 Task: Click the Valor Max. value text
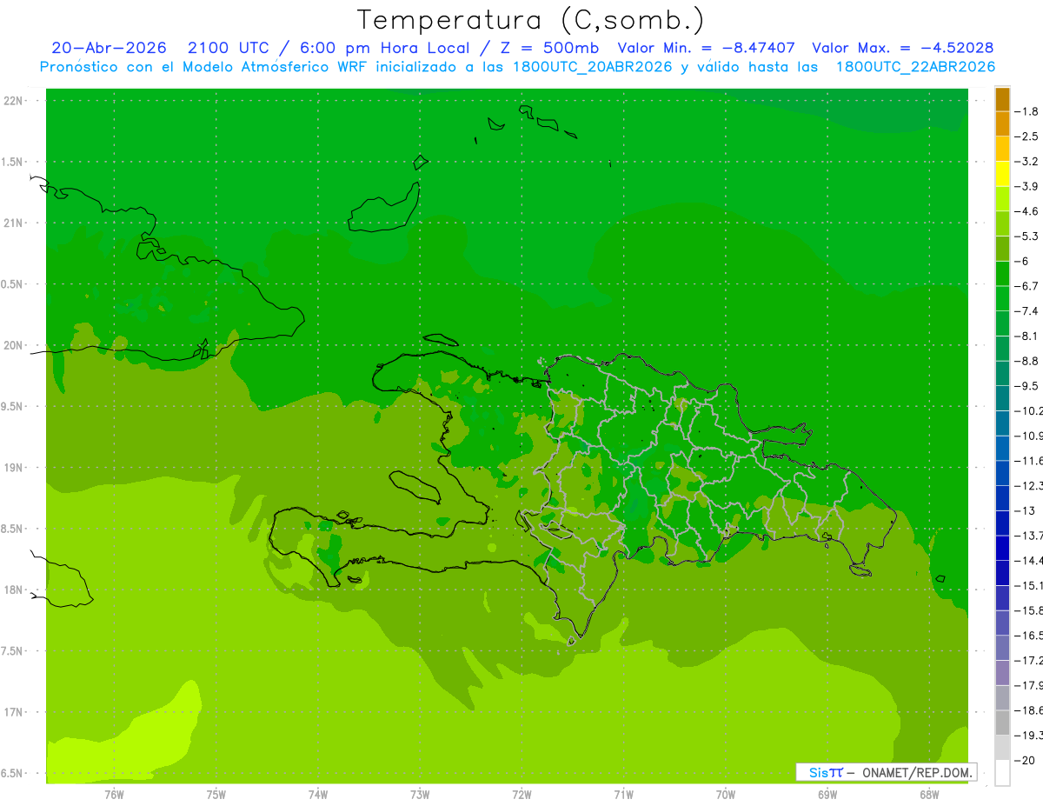pyautogui.click(x=903, y=48)
